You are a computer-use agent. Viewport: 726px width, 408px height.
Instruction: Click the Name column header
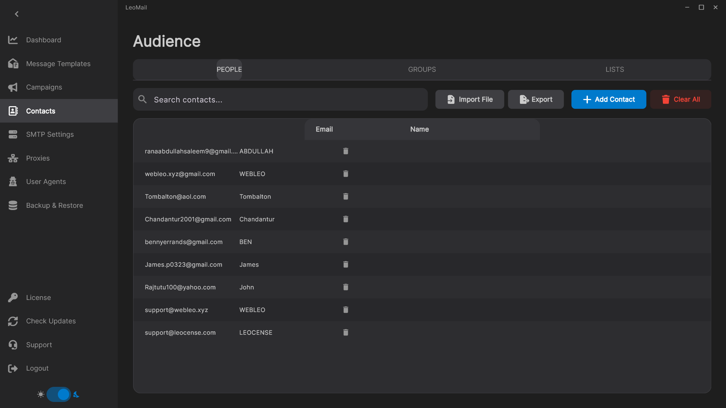coord(419,129)
